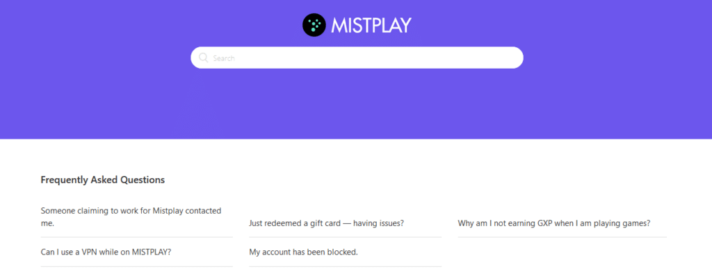Screen dimensions: 712x276
Task: Go to the GXP earning troubleshooting article
Action: pos(554,223)
